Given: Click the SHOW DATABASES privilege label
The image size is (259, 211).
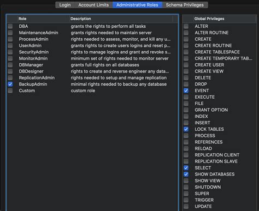Looking at the screenshot, I should 215,174.
